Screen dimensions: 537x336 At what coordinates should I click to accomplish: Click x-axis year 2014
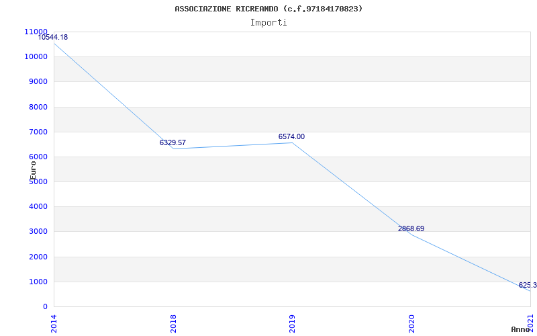[x=54, y=324]
